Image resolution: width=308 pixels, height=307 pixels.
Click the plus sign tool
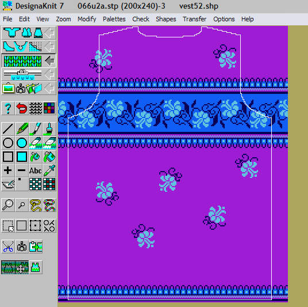[8, 170]
